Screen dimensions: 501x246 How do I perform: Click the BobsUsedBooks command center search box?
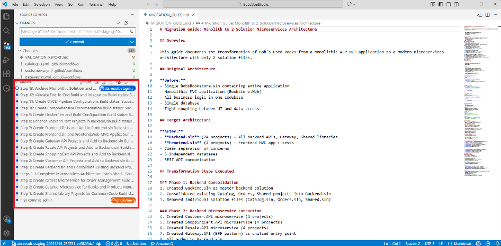254,4
